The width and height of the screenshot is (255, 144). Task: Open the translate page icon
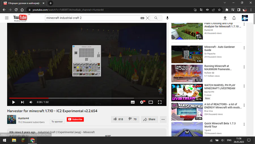pyautogui.click(x=201, y=10)
